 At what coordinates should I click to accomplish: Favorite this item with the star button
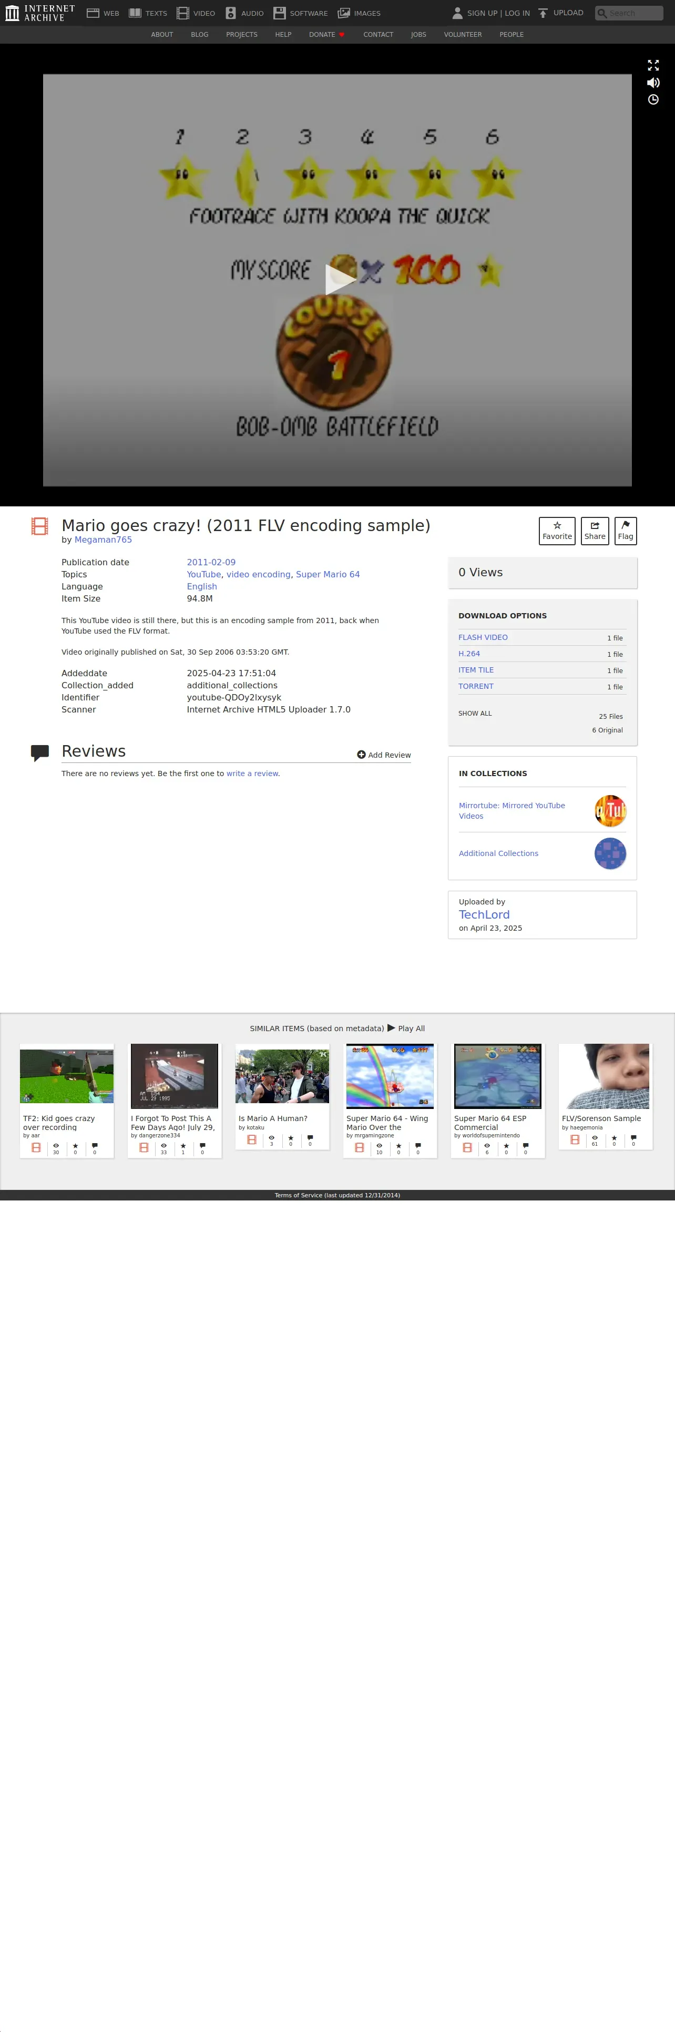point(556,531)
